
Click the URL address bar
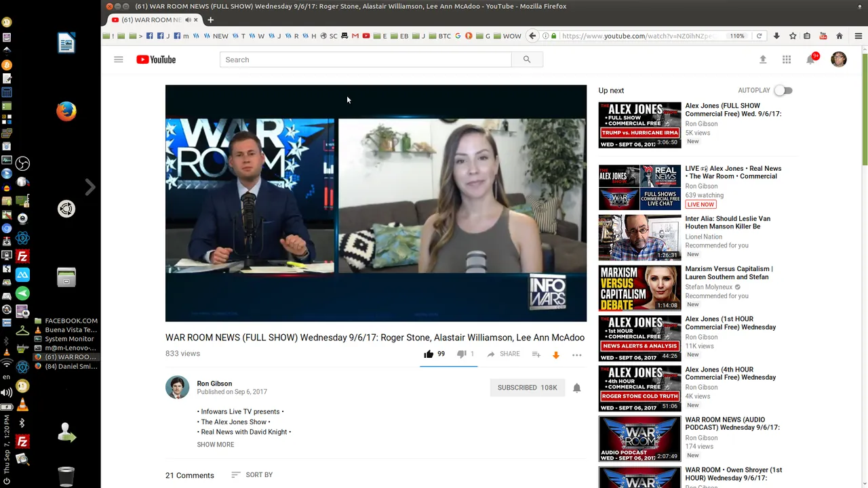pyautogui.click(x=637, y=36)
